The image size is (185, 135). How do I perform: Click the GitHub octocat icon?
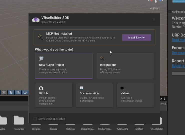pos(41,88)
